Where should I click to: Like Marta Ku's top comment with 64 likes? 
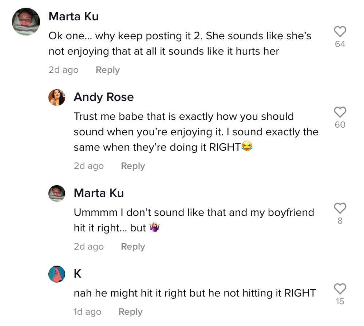[340, 31]
